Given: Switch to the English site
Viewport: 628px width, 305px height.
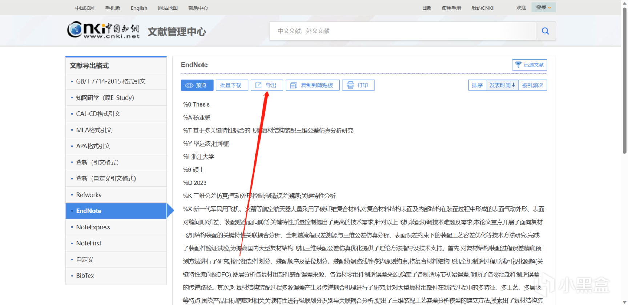Looking at the screenshot, I should [x=139, y=8].
